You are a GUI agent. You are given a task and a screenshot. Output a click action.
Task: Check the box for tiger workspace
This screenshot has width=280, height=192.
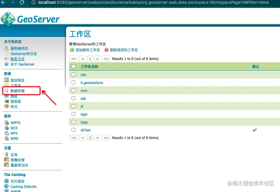(x=73, y=114)
